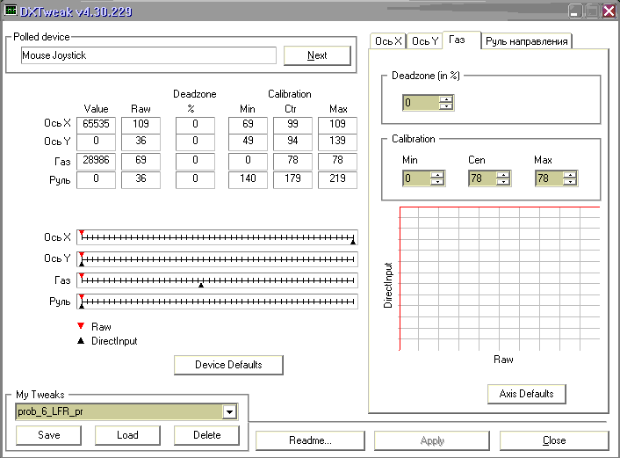Load the selected tweak profile
620x458 pixels.
click(127, 435)
